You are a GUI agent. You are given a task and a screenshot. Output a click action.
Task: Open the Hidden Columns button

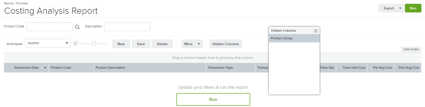coord(225,44)
